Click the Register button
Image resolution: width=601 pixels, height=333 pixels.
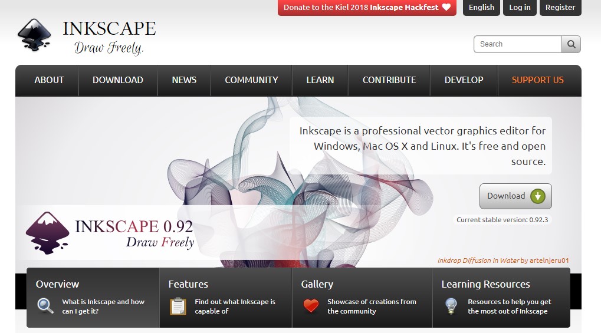560,7
